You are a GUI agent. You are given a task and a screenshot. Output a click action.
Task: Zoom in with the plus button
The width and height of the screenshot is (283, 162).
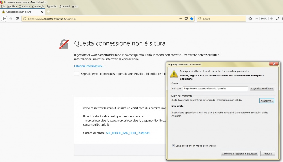tap(271, 19)
